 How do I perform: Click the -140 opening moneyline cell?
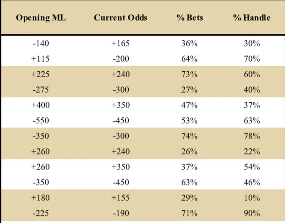41,43
